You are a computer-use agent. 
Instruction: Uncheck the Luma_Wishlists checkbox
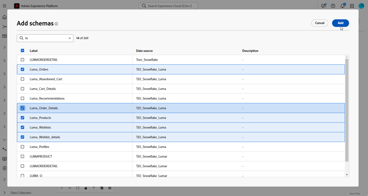(22, 127)
